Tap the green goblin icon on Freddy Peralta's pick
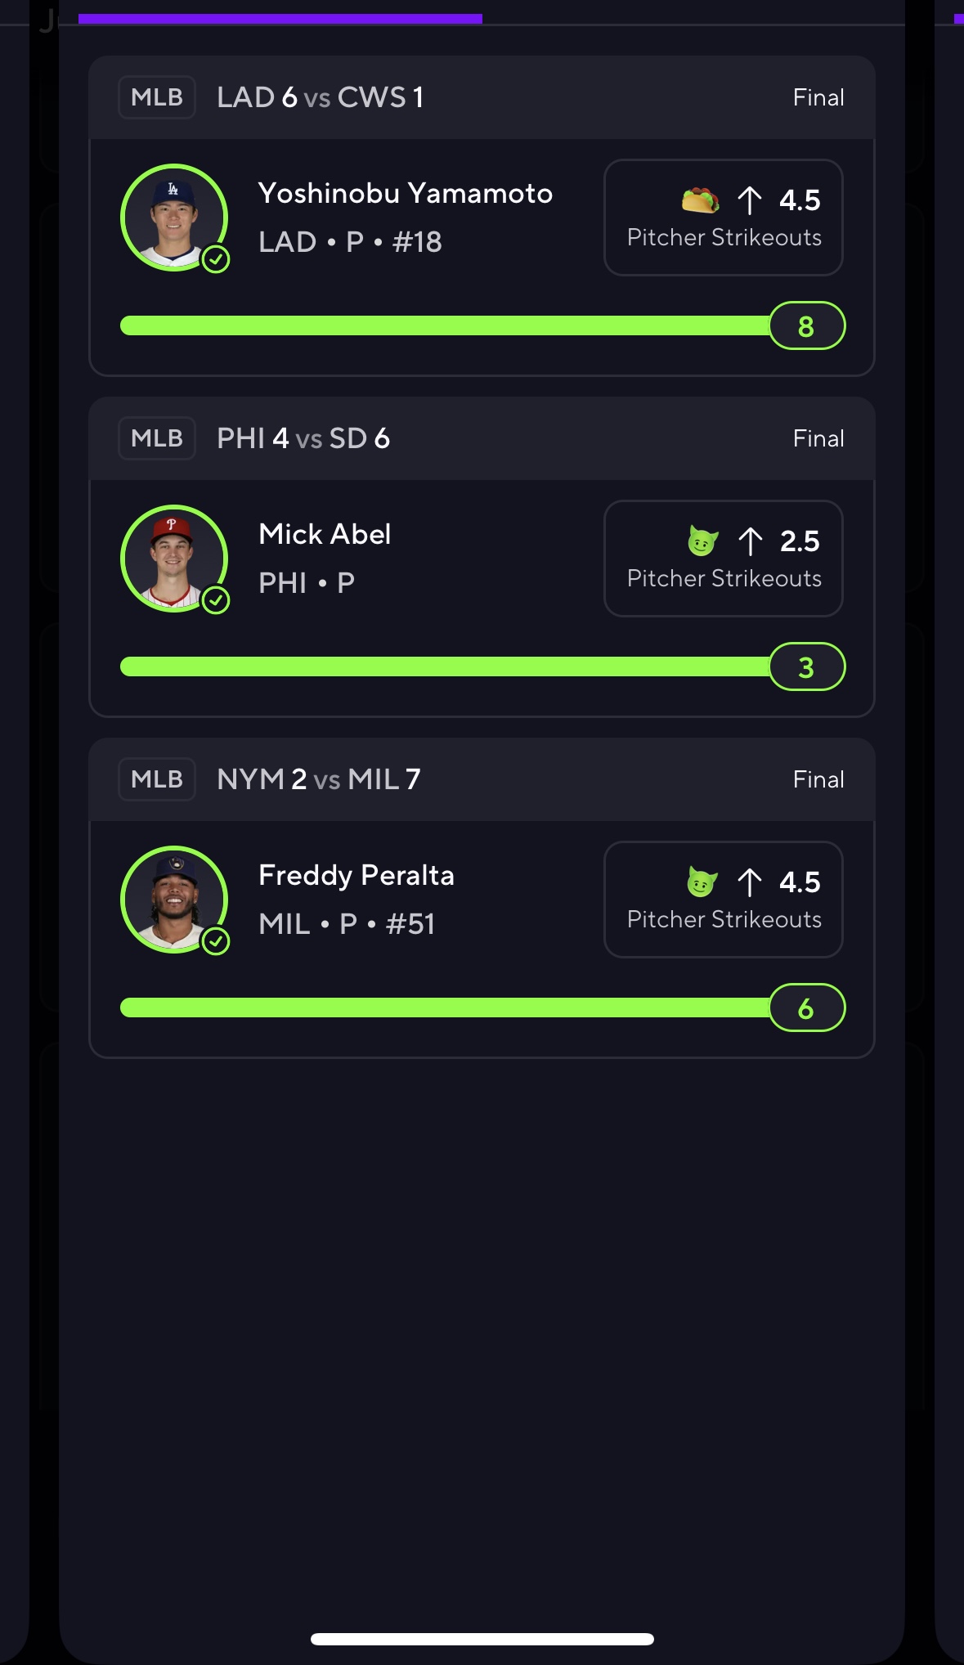 (x=702, y=882)
